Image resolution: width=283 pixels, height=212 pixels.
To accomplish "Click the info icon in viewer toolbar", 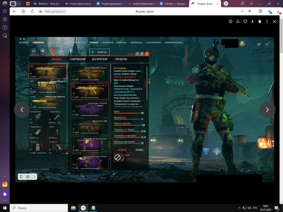I will (231, 21).
